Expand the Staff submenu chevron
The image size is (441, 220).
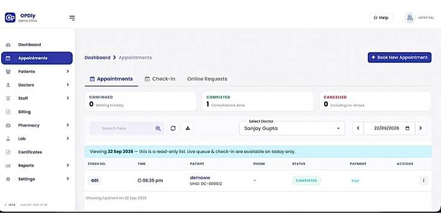click(68, 98)
